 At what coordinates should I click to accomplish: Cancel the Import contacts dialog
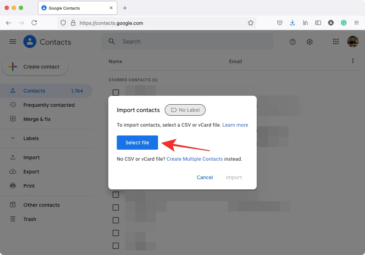click(x=205, y=177)
